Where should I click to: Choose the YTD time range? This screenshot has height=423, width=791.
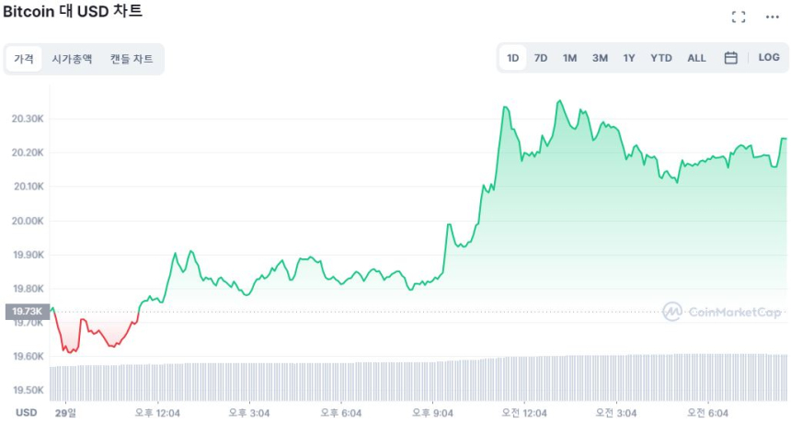click(x=661, y=58)
